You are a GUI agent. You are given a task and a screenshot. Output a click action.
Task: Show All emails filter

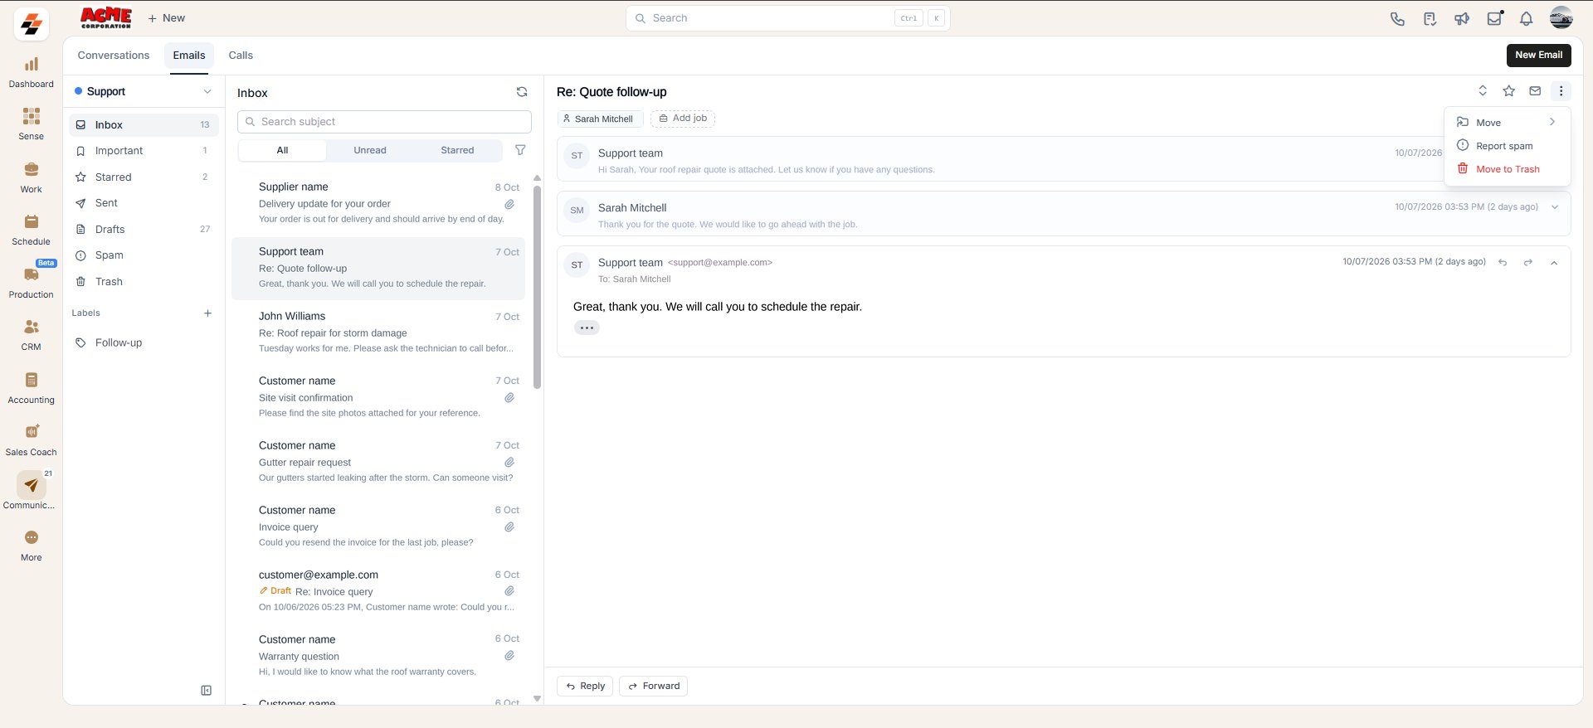click(282, 150)
